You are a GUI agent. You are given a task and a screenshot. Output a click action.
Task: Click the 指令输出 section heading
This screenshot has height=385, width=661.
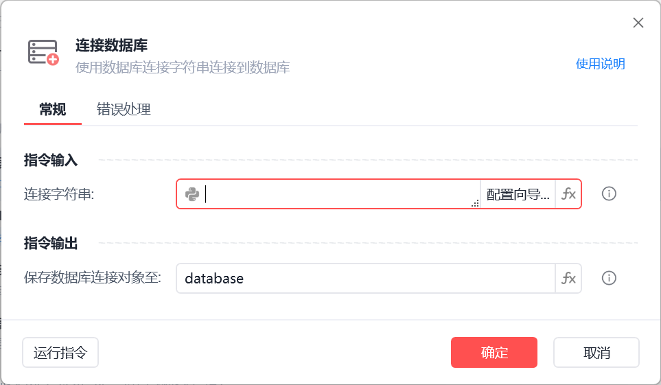[x=51, y=243]
